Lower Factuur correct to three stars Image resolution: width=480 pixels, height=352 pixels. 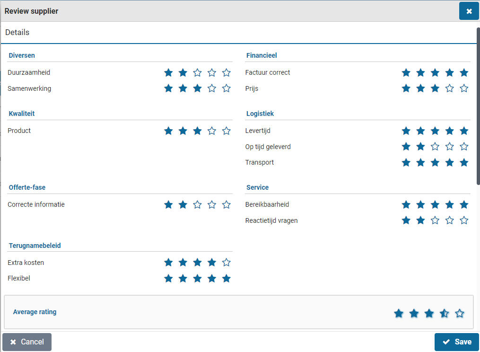point(435,73)
